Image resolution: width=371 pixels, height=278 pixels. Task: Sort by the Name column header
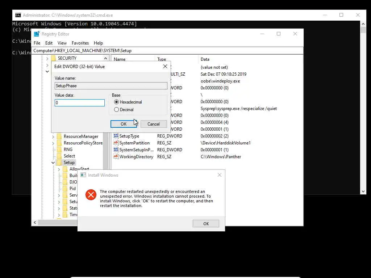click(120, 59)
